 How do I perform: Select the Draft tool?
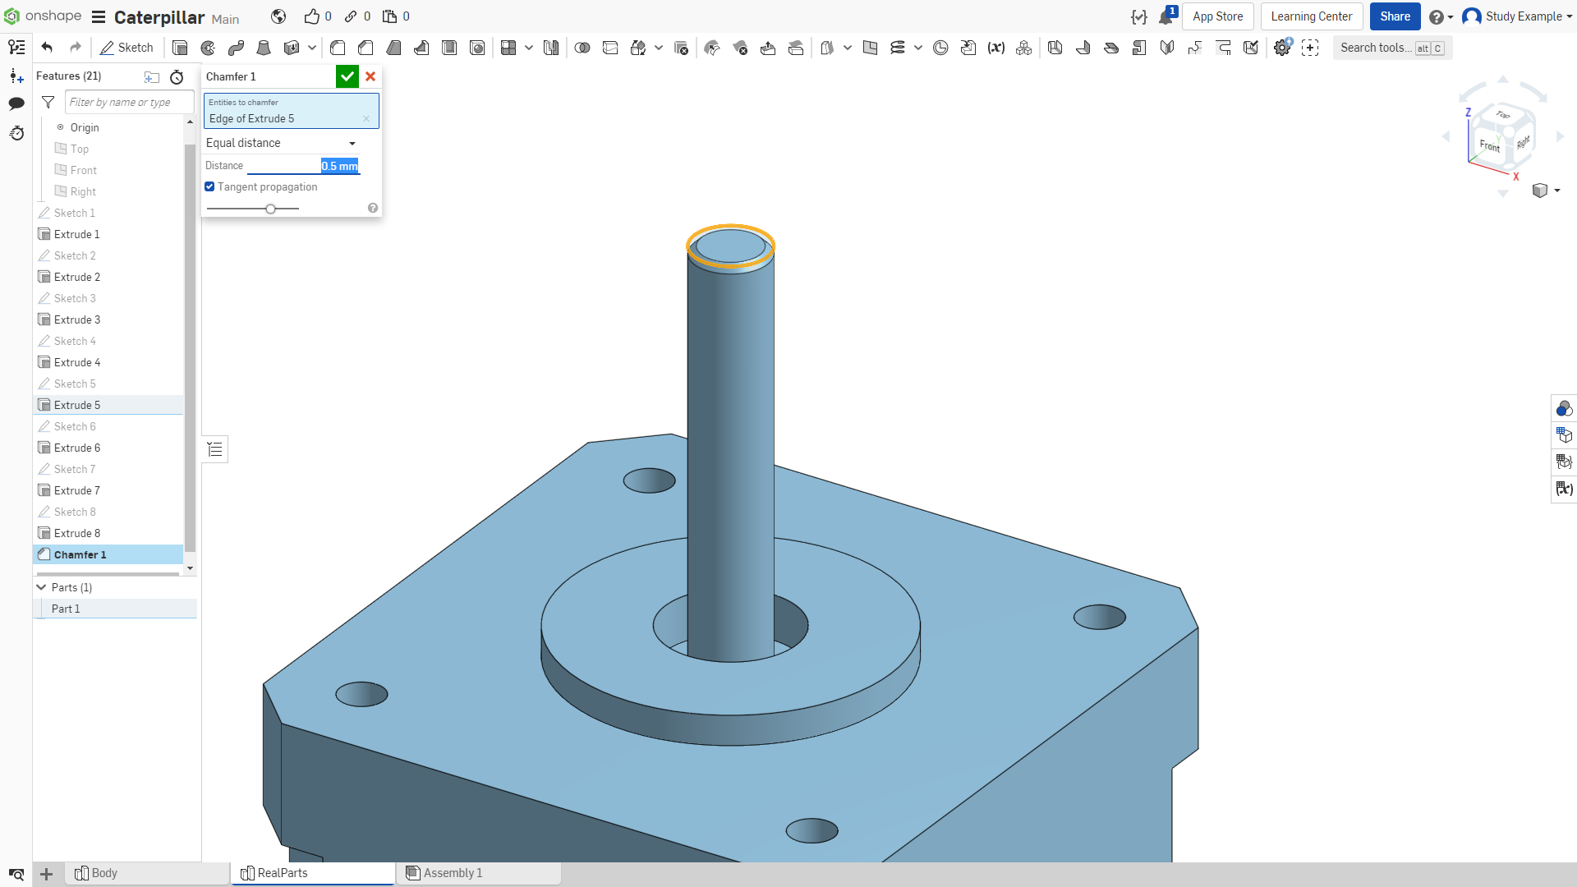click(393, 48)
